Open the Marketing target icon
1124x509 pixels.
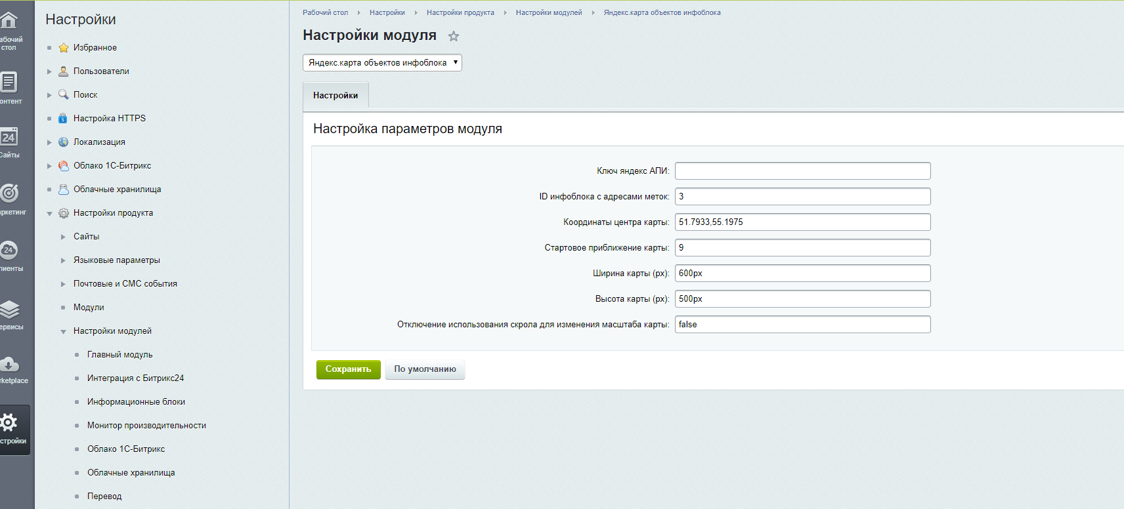(x=9, y=192)
